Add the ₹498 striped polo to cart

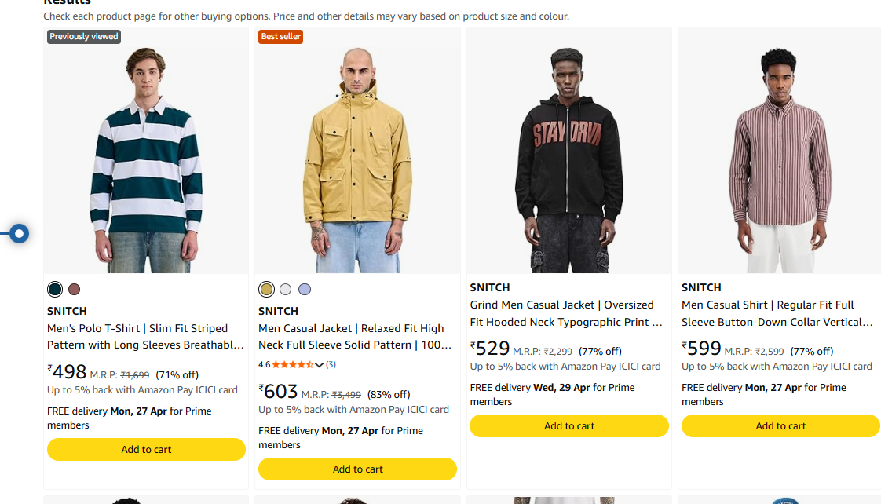146,450
